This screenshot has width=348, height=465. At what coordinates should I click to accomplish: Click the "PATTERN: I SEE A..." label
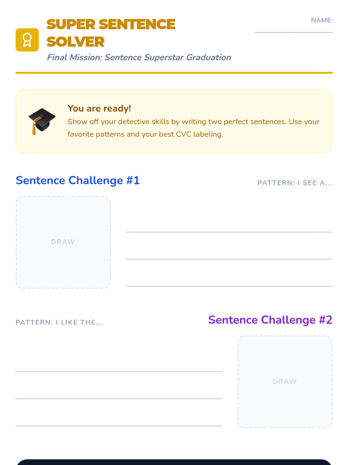(x=295, y=183)
